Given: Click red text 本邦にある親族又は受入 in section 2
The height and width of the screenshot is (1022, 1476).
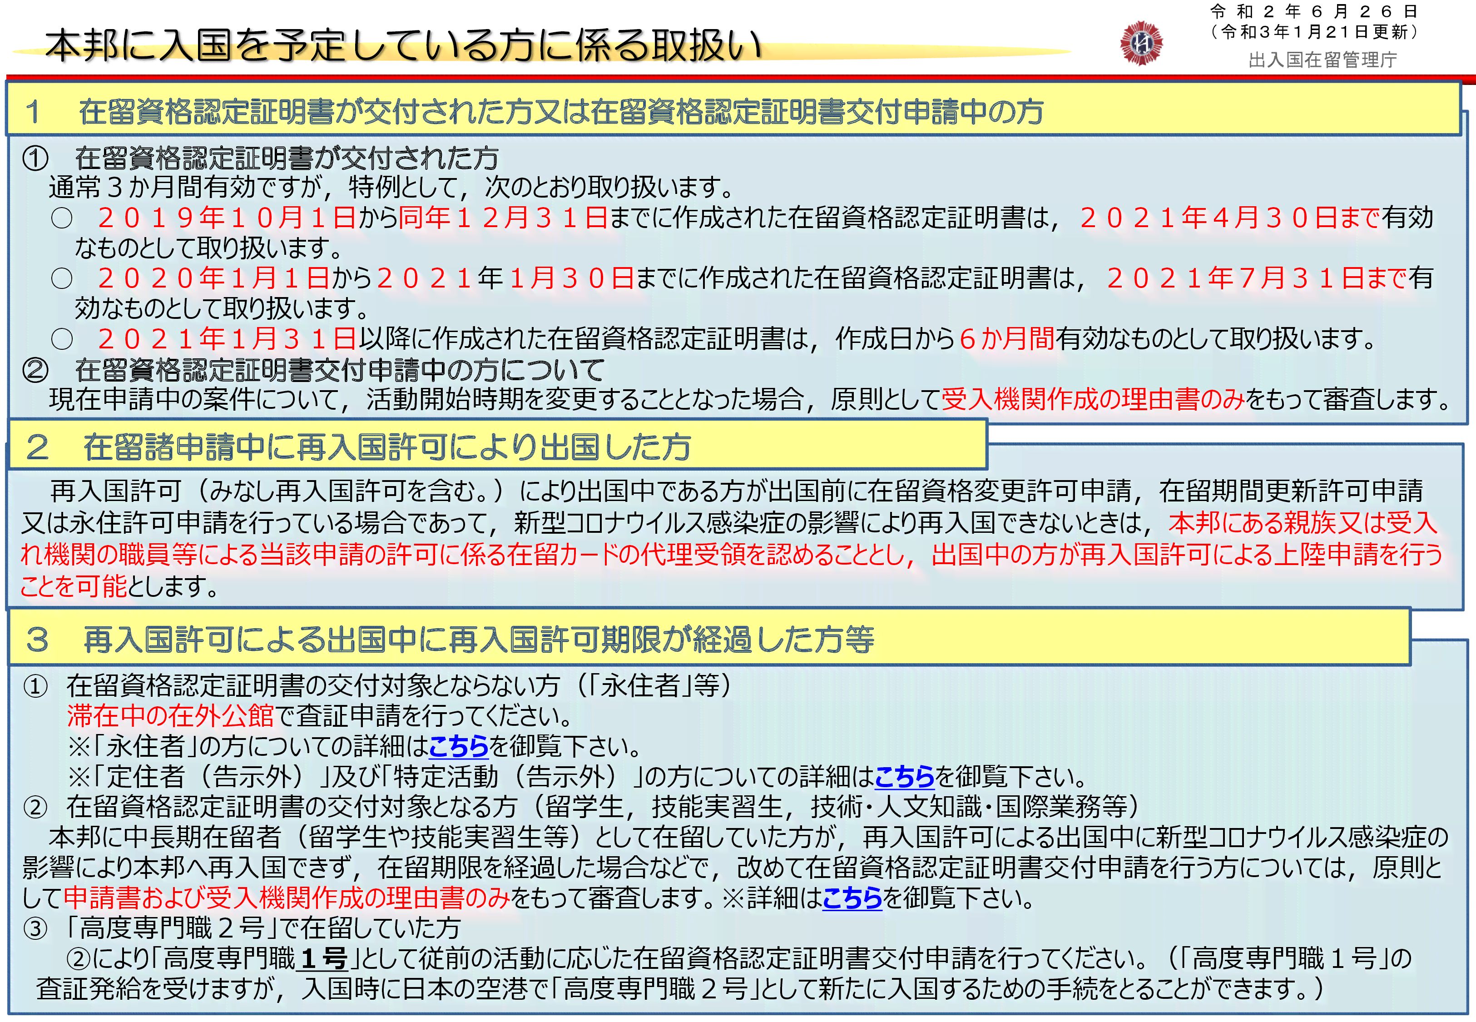Looking at the screenshot, I should 1303,523.
